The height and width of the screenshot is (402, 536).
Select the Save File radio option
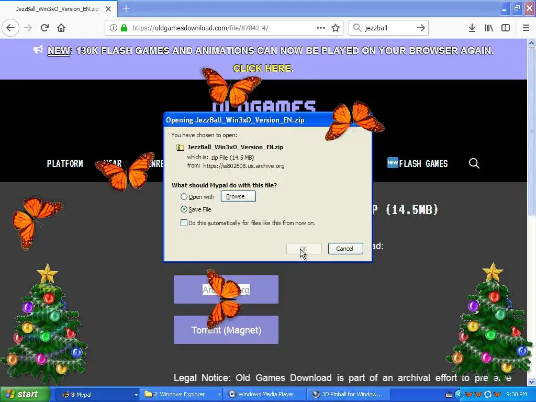point(184,209)
